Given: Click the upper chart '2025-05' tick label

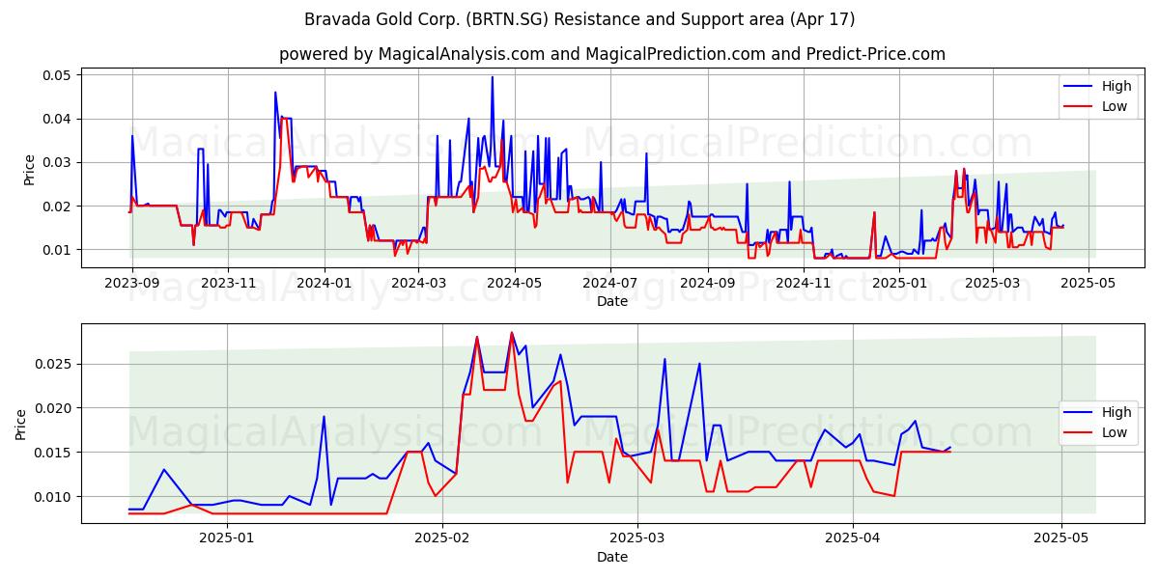Looking at the screenshot, I should click(x=1088, y=283).
